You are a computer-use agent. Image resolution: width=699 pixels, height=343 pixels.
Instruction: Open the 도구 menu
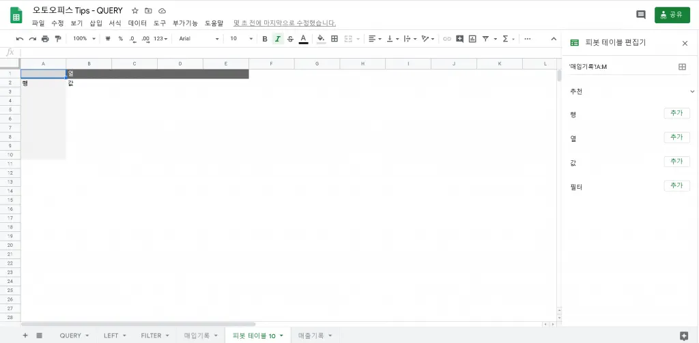click(x=160, y=23)
